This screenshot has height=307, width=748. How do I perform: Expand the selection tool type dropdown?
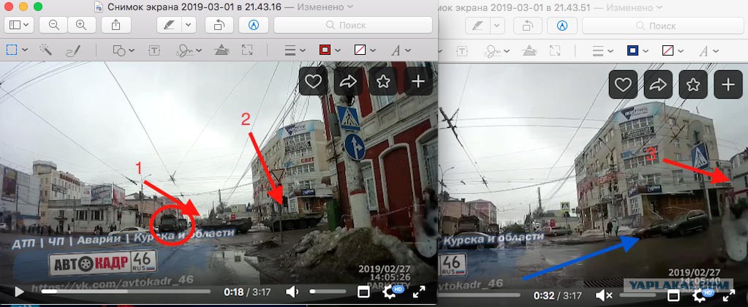[x=25, y=50]
